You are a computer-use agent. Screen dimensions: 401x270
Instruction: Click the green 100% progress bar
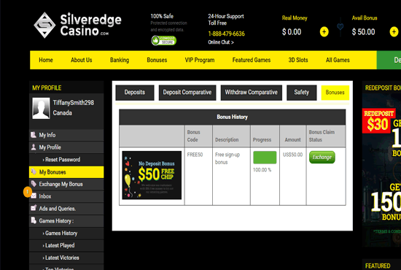(265, 158)
